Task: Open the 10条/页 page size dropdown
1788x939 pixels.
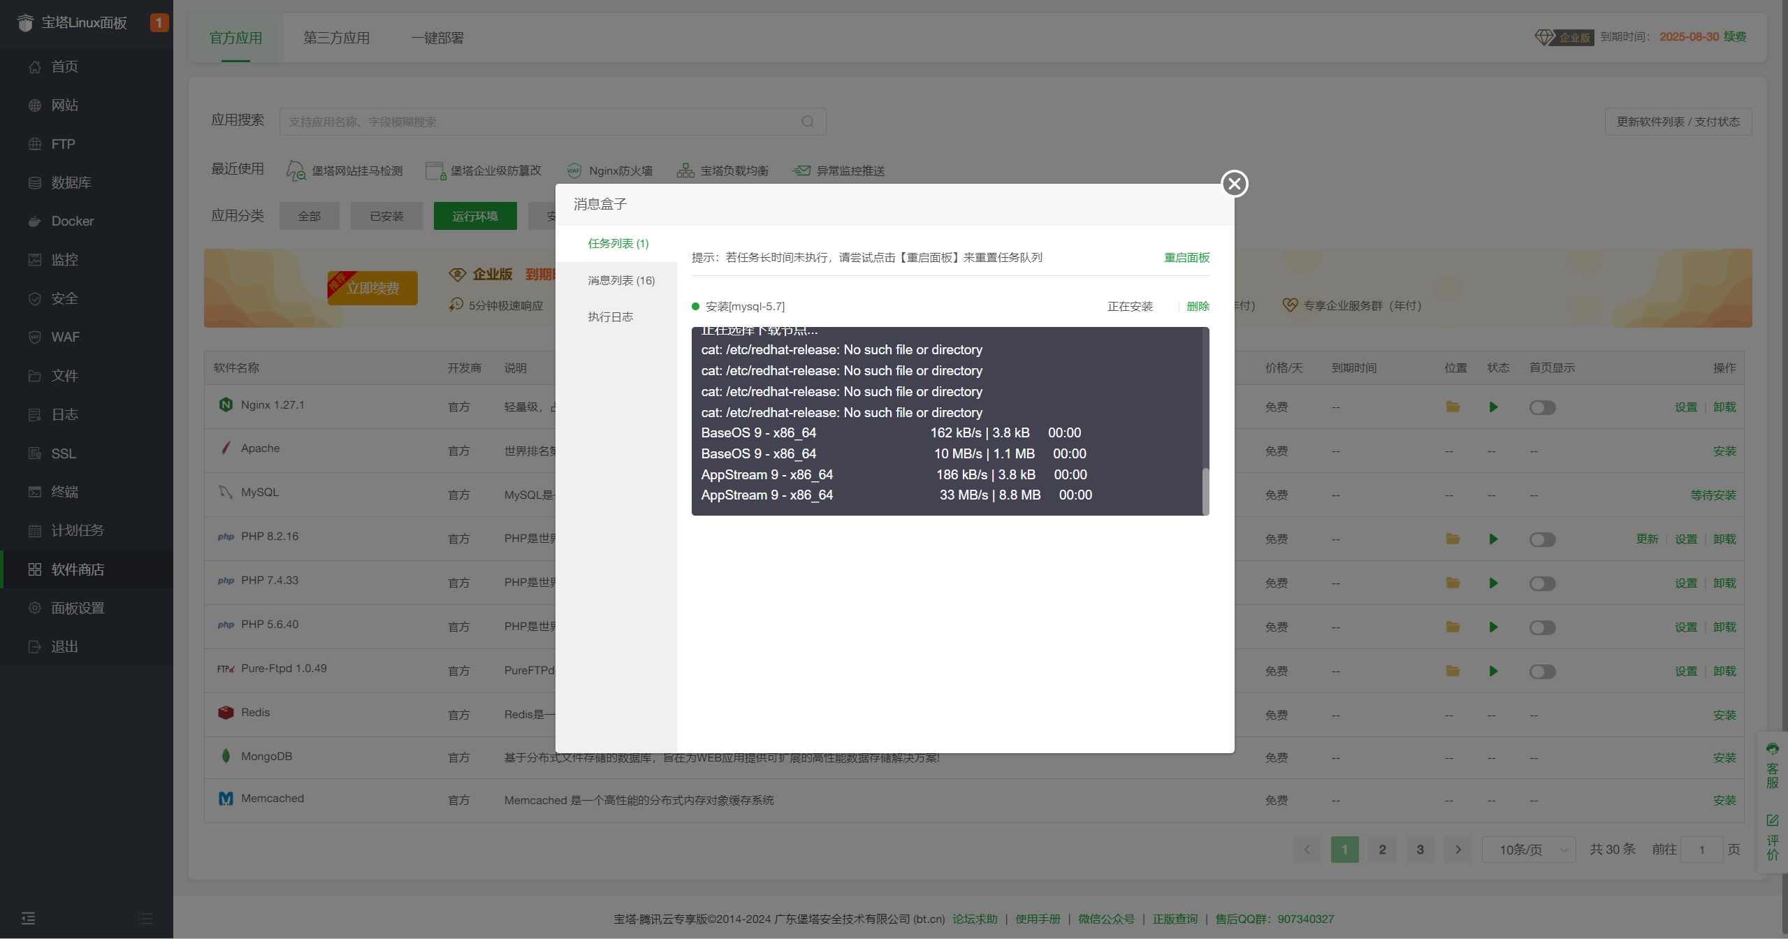Action: click(1528, 850)
